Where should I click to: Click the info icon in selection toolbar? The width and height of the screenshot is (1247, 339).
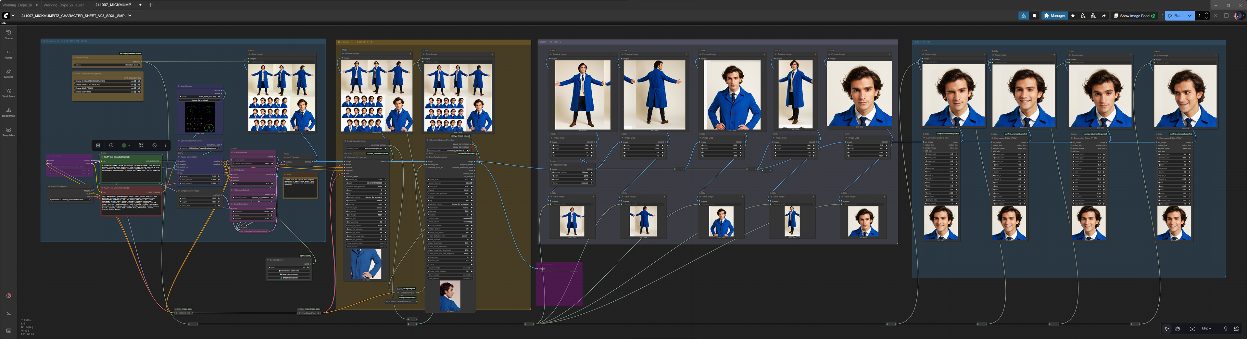111,145
